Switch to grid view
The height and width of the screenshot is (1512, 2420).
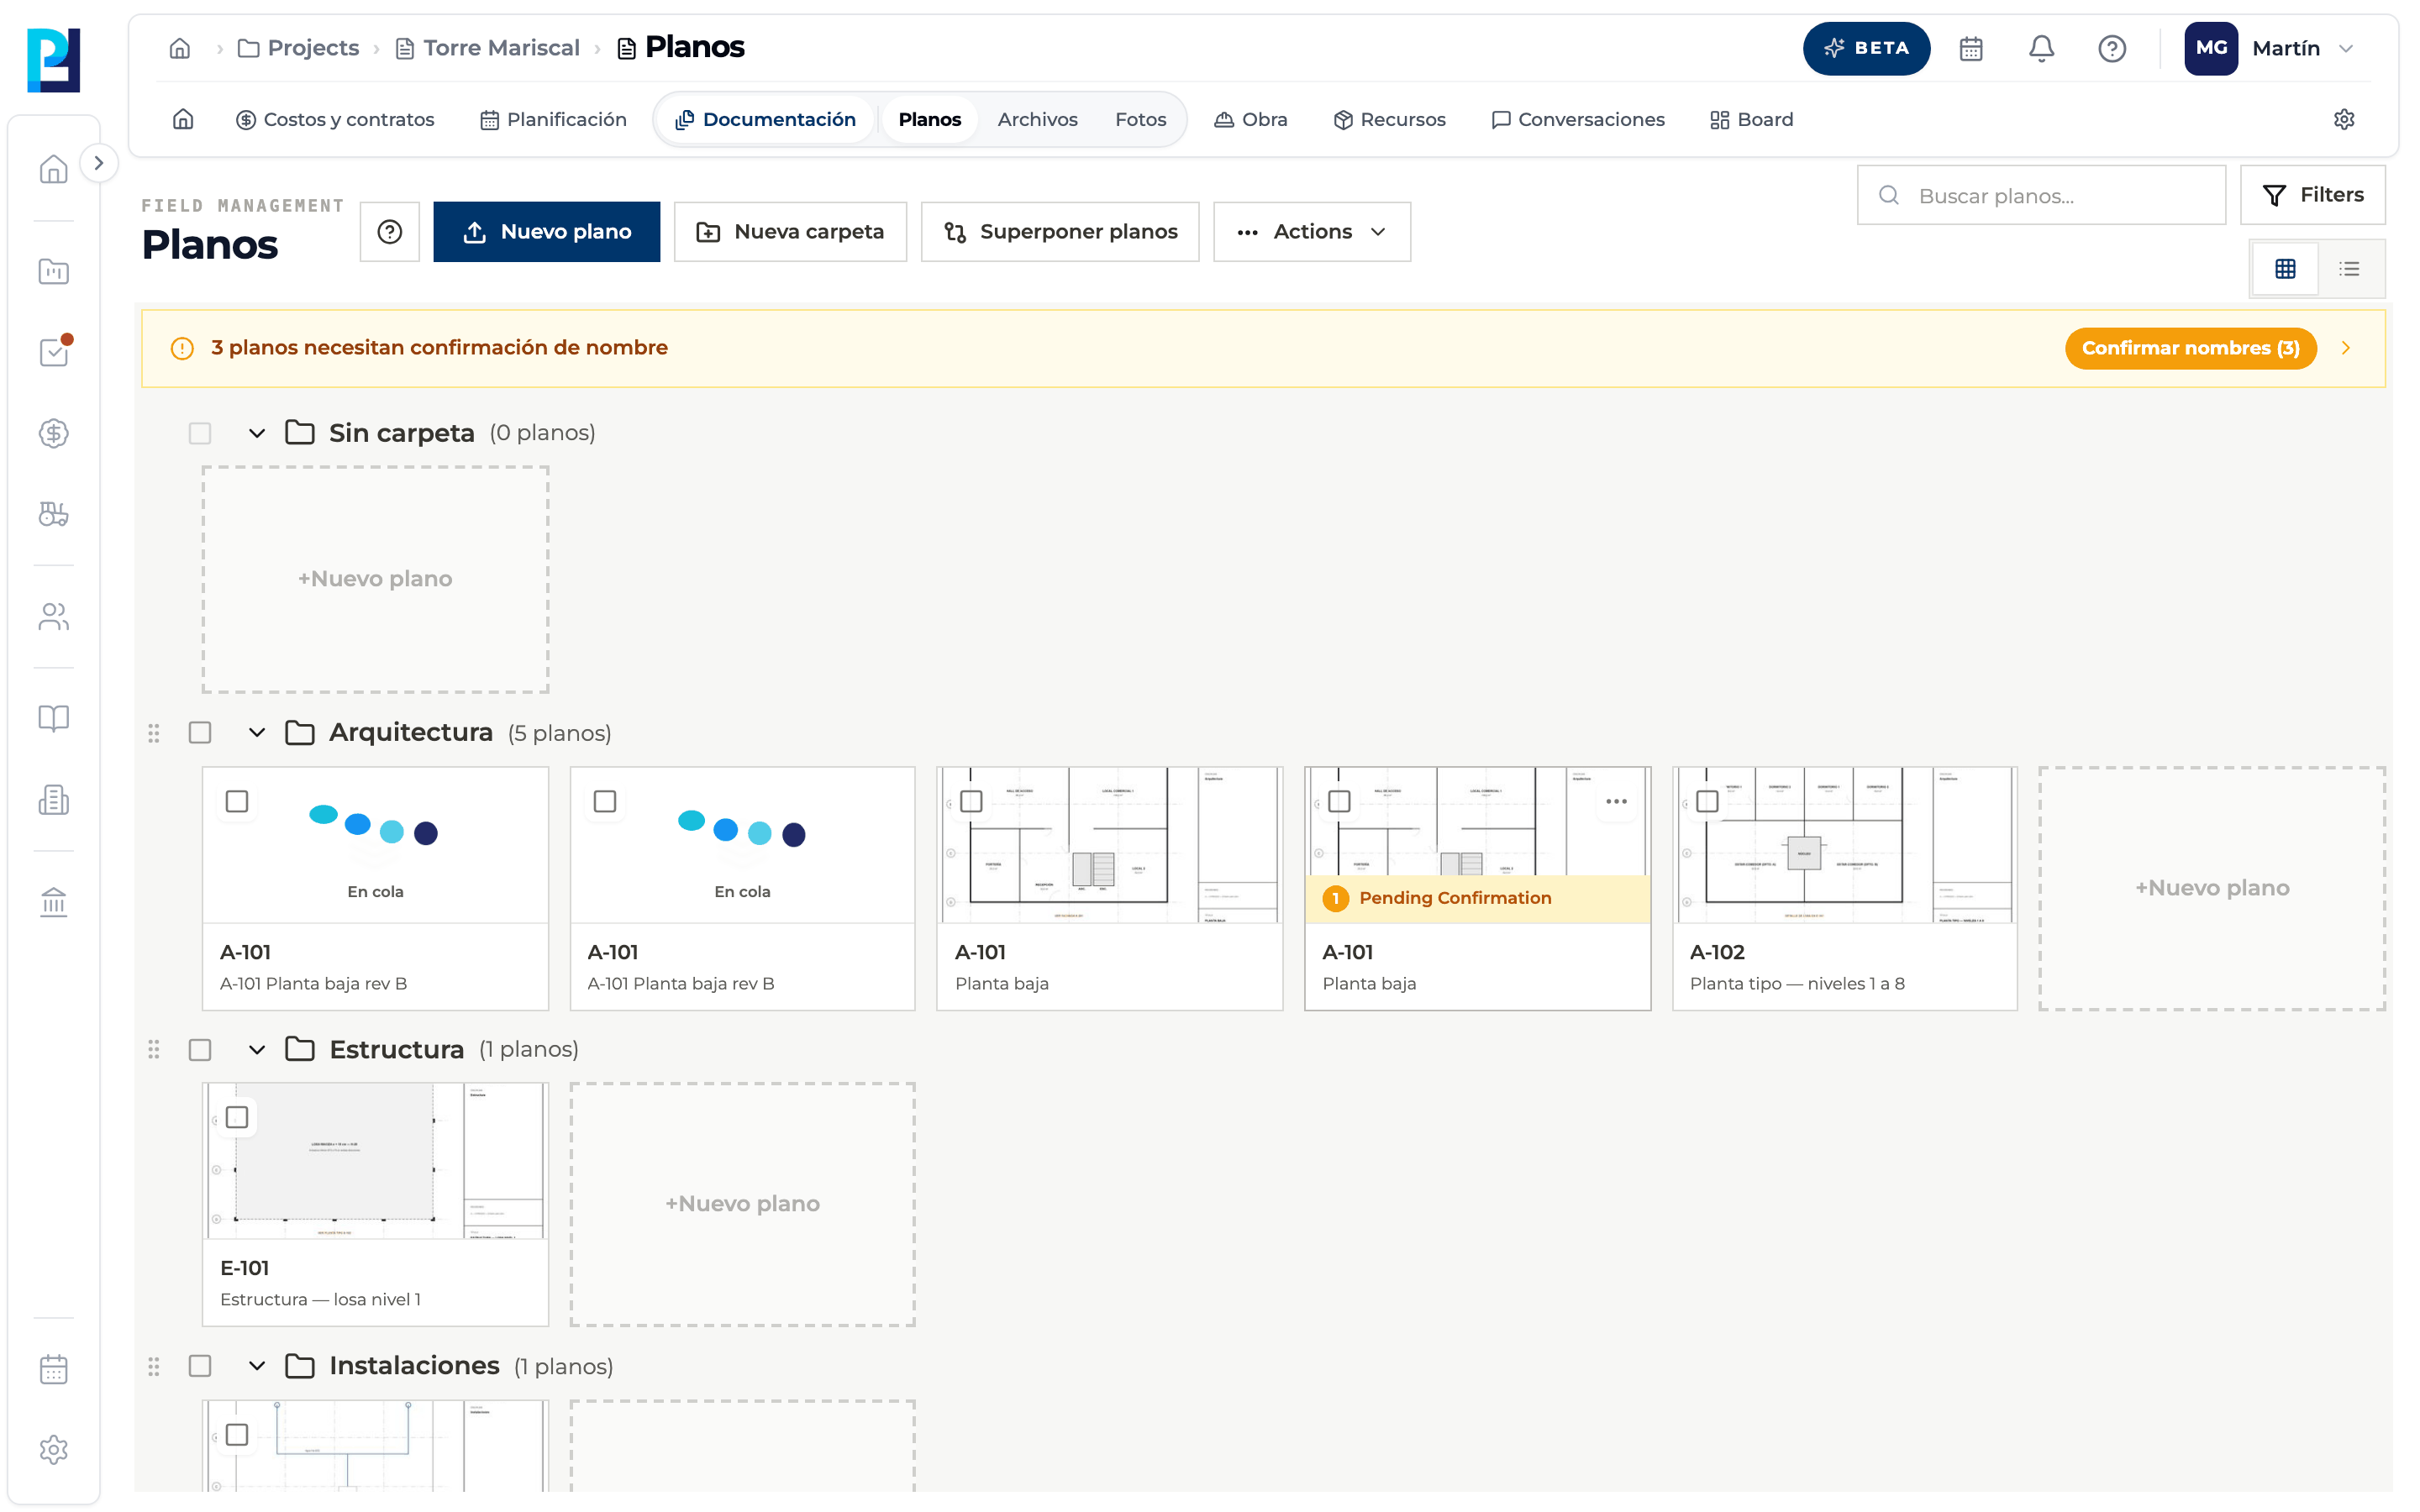pyautogui.click(x=2285, y=269)
